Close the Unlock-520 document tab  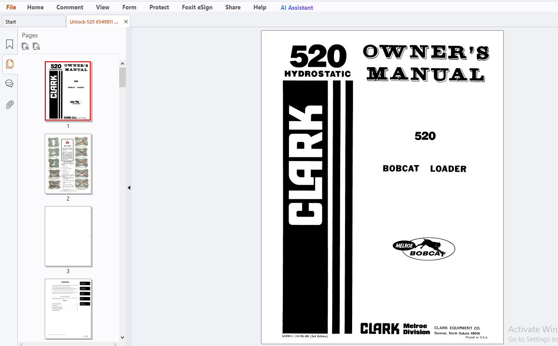126,21
